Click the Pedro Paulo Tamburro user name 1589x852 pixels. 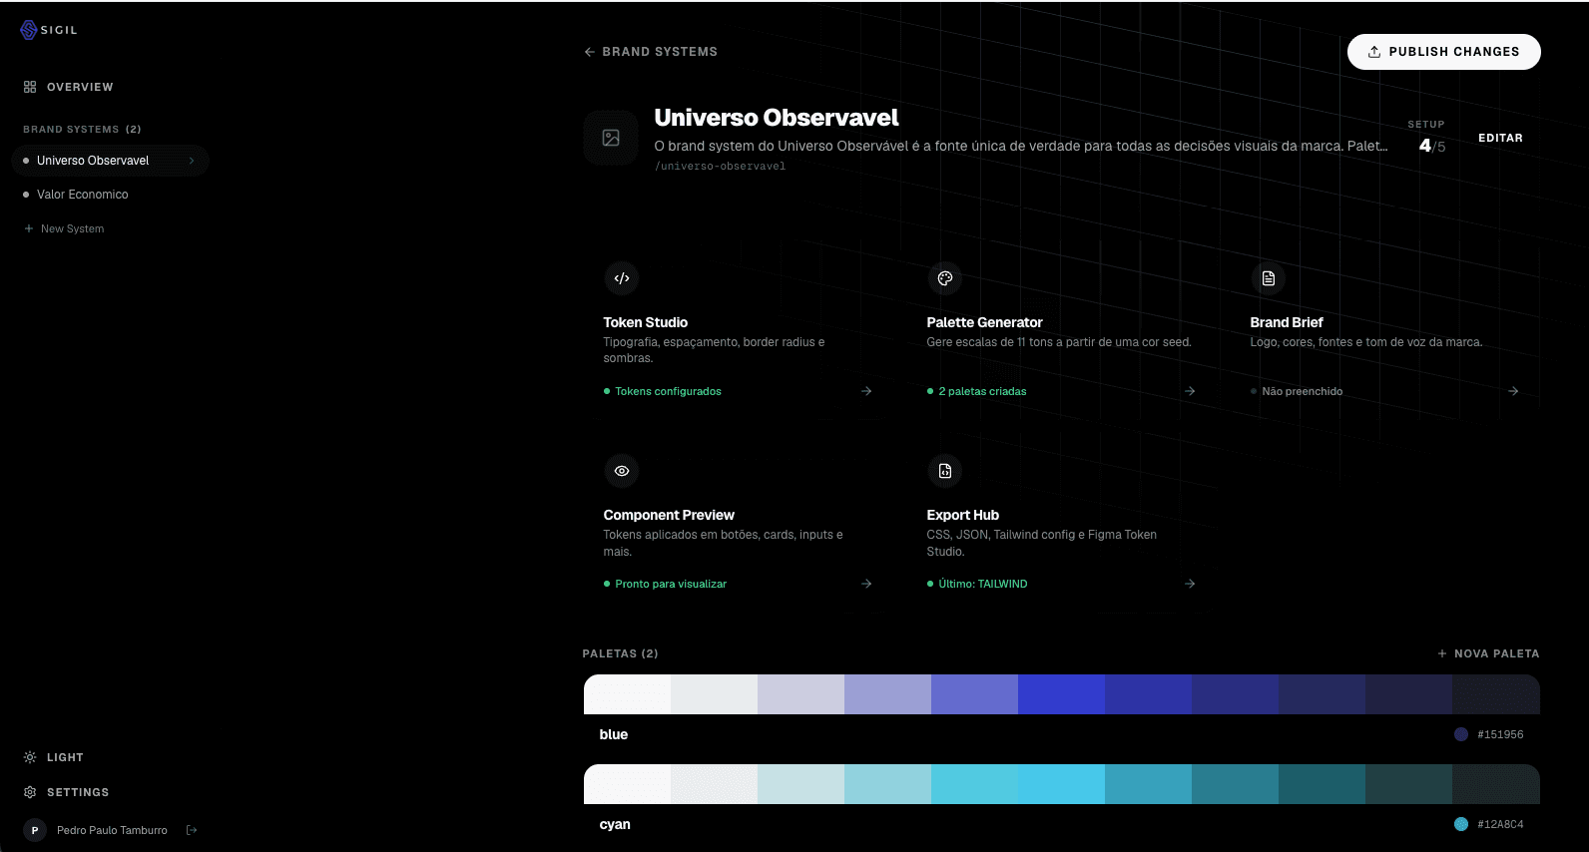click(112, 830)
